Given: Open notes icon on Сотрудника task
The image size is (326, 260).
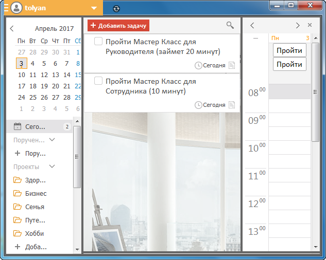Looking at the screenshot, I should 232,105.
